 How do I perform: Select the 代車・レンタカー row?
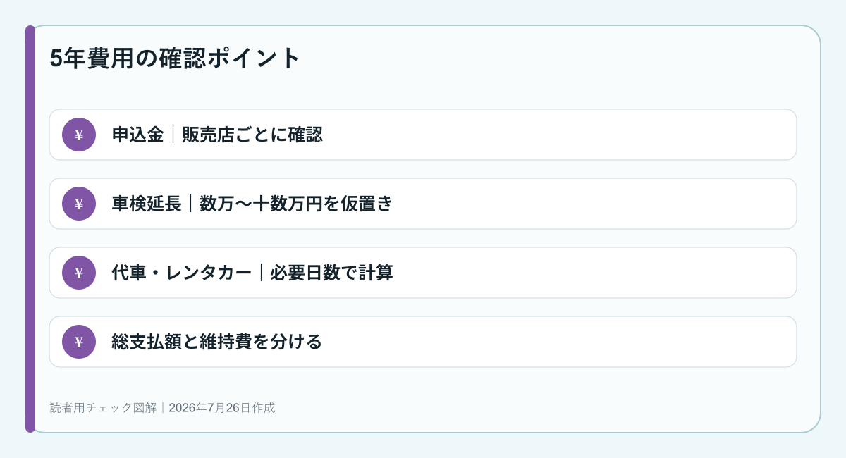click(x=423, y=273)
